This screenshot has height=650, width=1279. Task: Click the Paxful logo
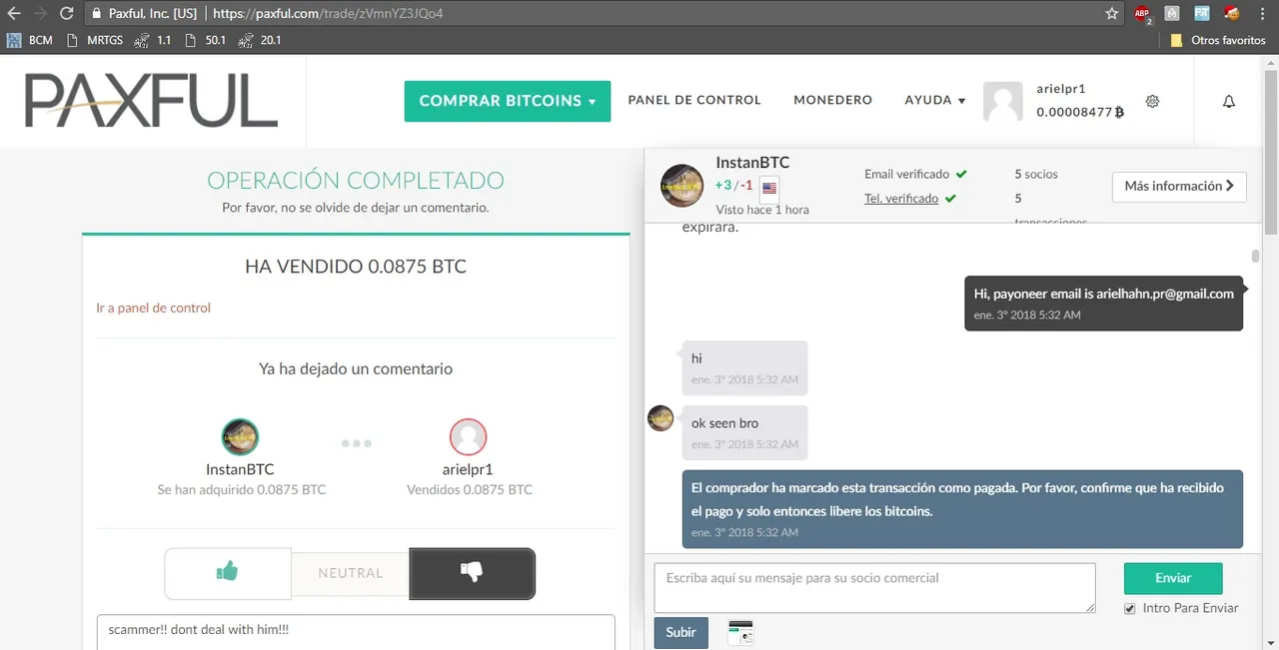coord(152,101)
